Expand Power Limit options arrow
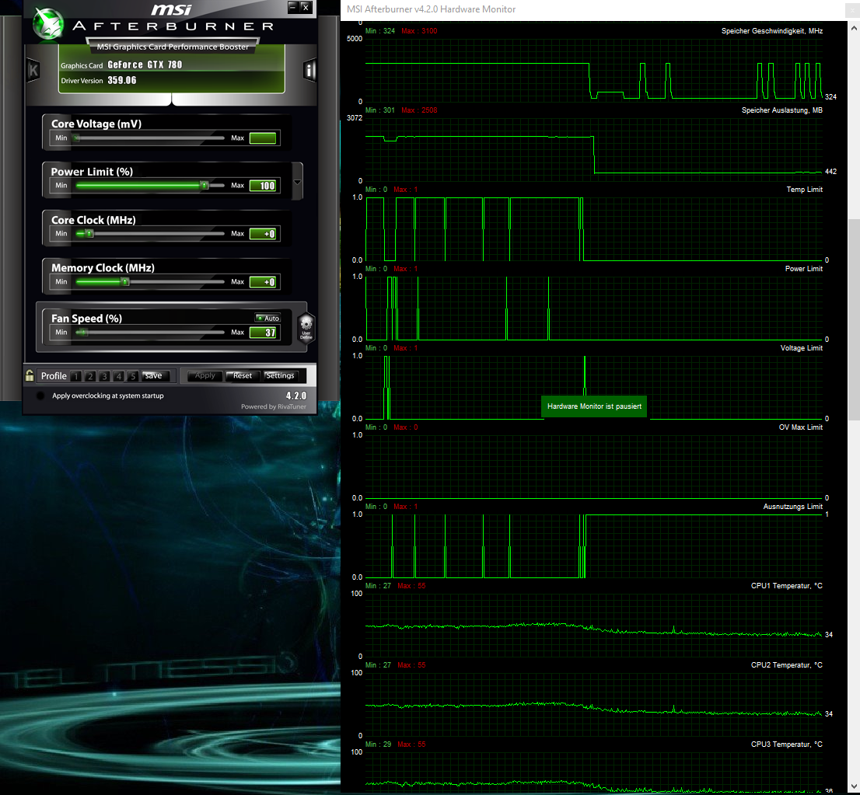Viewport: 860px width, 795px height. (x=297, y=182)
